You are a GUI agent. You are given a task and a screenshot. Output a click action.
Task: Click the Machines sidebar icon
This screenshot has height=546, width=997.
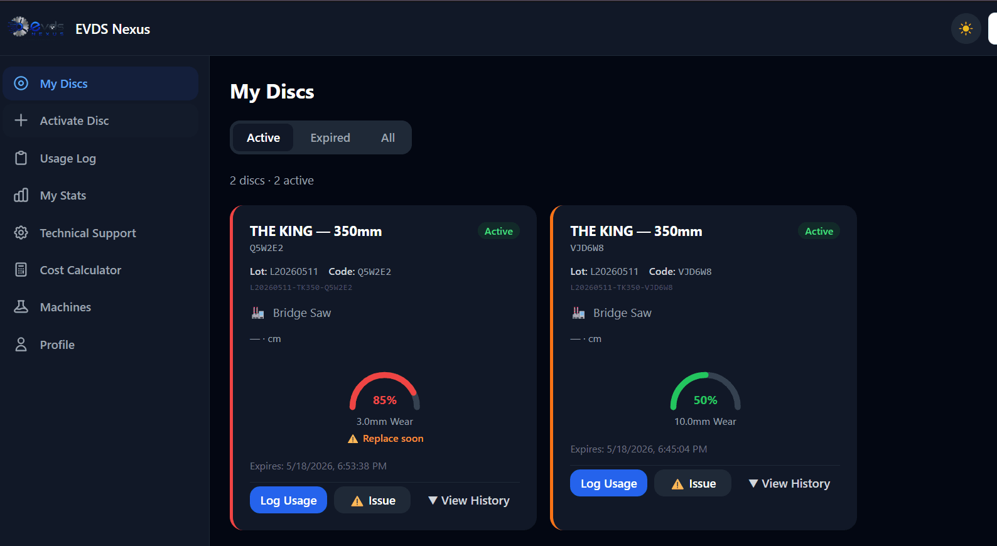21,307
